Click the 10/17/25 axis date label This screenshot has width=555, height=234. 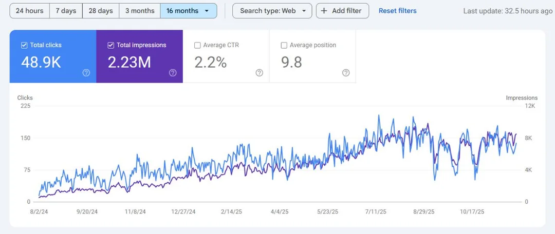(x=472, y=212)
